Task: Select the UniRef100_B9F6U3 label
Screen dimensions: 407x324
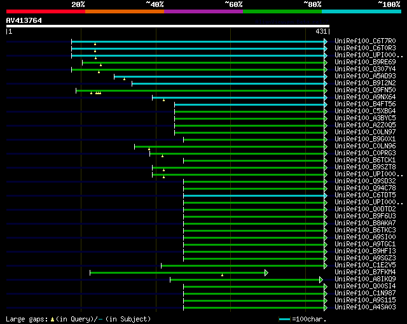Action: click(x=365, y=216)
